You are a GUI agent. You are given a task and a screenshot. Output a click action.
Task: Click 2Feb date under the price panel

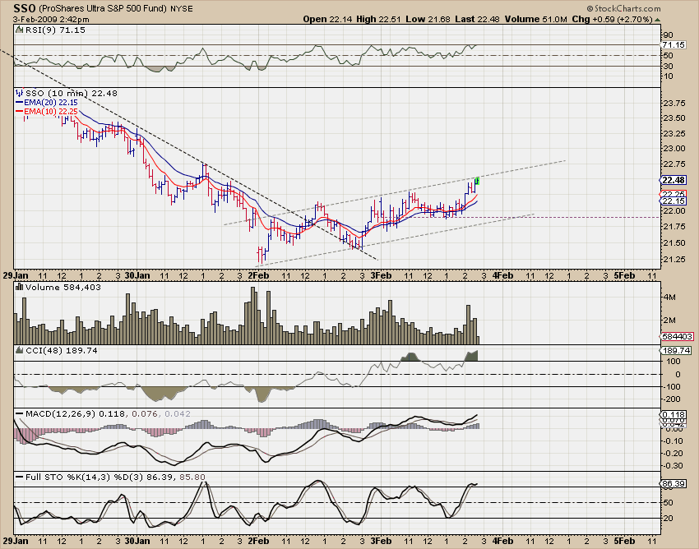pyautogui.click(x=259, y=275)
